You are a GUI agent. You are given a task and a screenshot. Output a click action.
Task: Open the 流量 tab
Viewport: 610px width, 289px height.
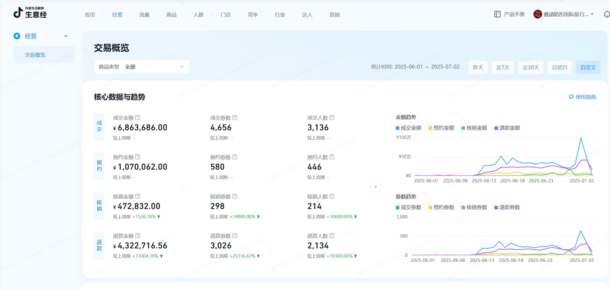pyautogui.click(x=144, y=15)
